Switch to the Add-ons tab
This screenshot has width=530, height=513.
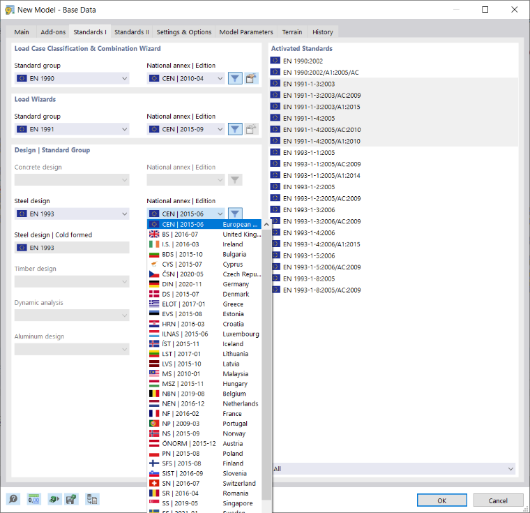pyautogui.click(x=53, y=32)
